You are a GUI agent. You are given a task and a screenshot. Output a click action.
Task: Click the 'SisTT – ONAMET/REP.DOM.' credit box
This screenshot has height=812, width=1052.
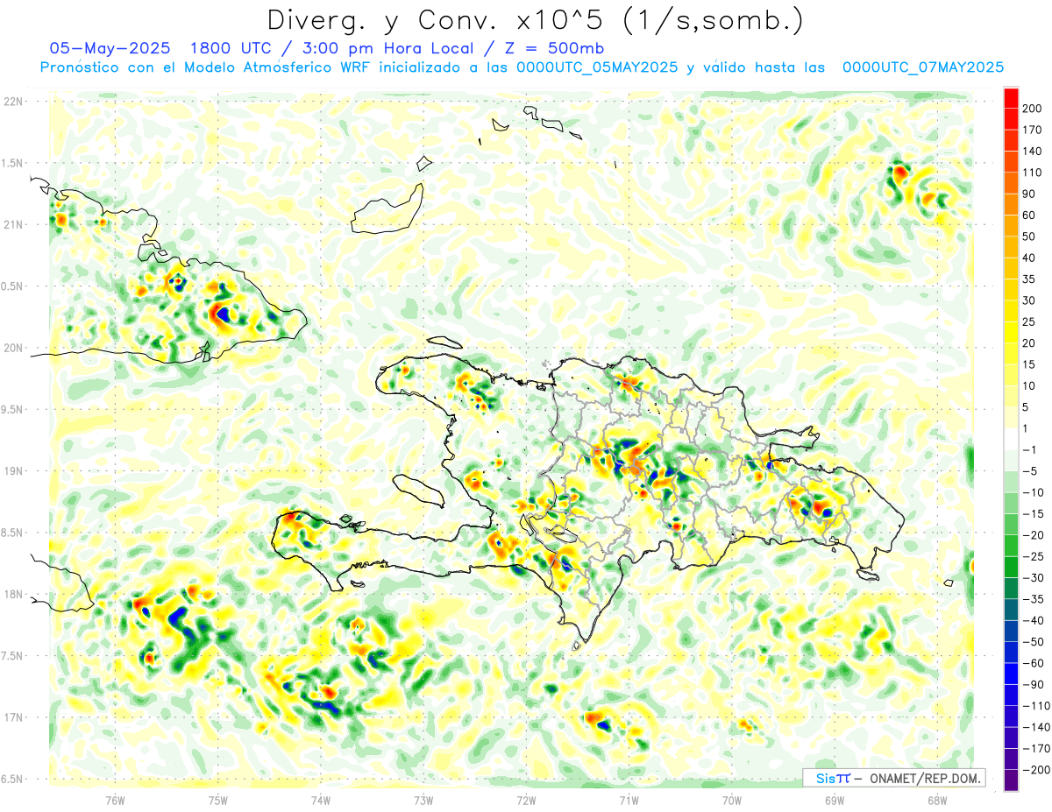[893, 778]
